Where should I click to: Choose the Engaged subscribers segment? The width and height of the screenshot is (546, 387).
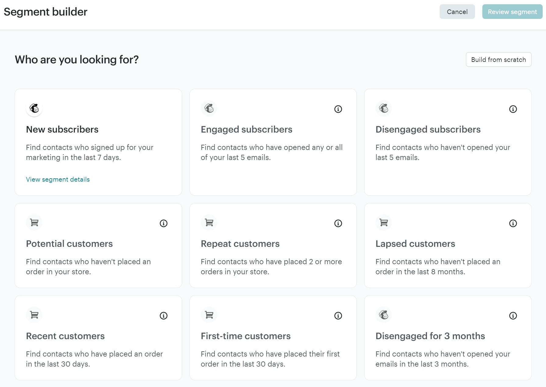coord(273,142)
